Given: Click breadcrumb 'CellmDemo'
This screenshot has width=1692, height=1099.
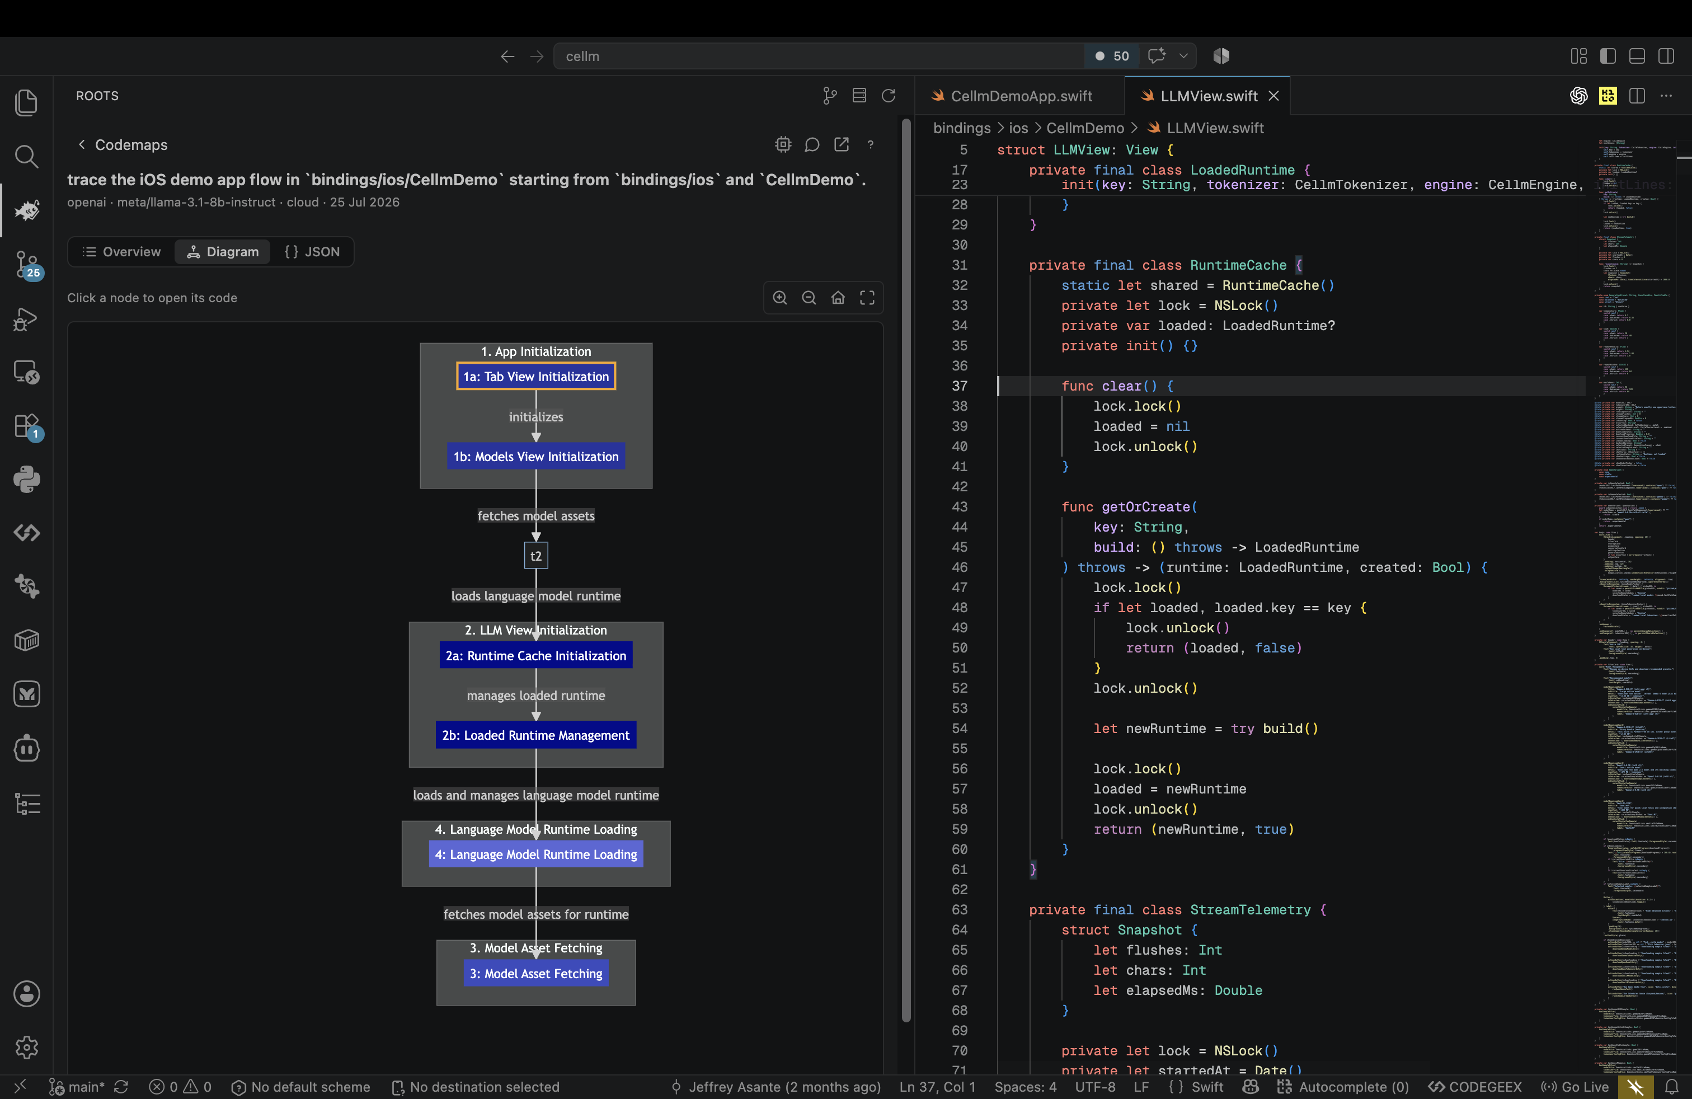Looking at the screenshot, I should pyautogui.click(x=1085, y=128).
